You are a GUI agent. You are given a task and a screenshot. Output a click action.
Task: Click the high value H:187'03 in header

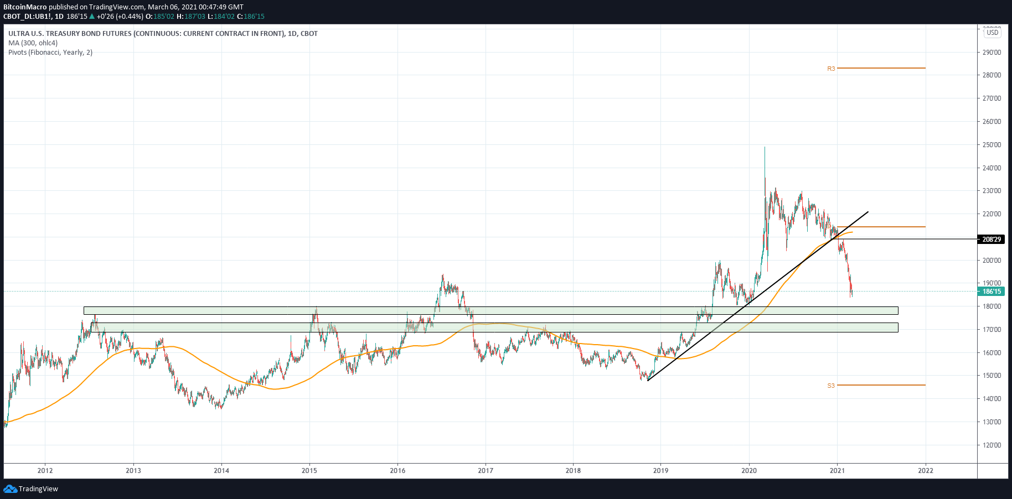(x=191, y=17)
